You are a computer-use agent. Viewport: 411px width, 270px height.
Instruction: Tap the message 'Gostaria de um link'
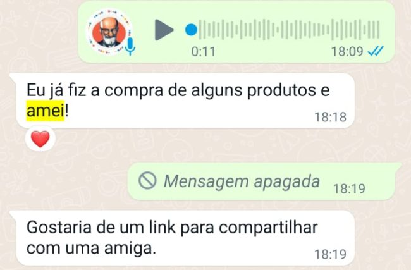(x=184, y=238)
